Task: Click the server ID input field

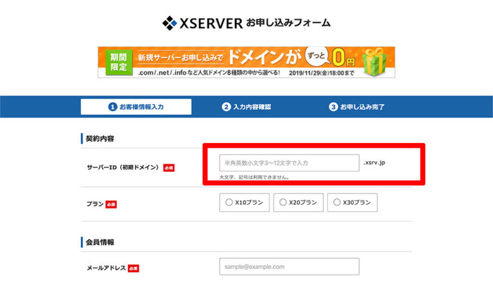Action: (290, 162)
